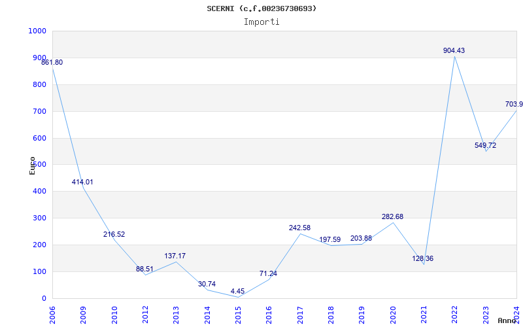Click the 2014 x-axis year
The width and height of the screenshot is (523, 327).
point(207,315)
